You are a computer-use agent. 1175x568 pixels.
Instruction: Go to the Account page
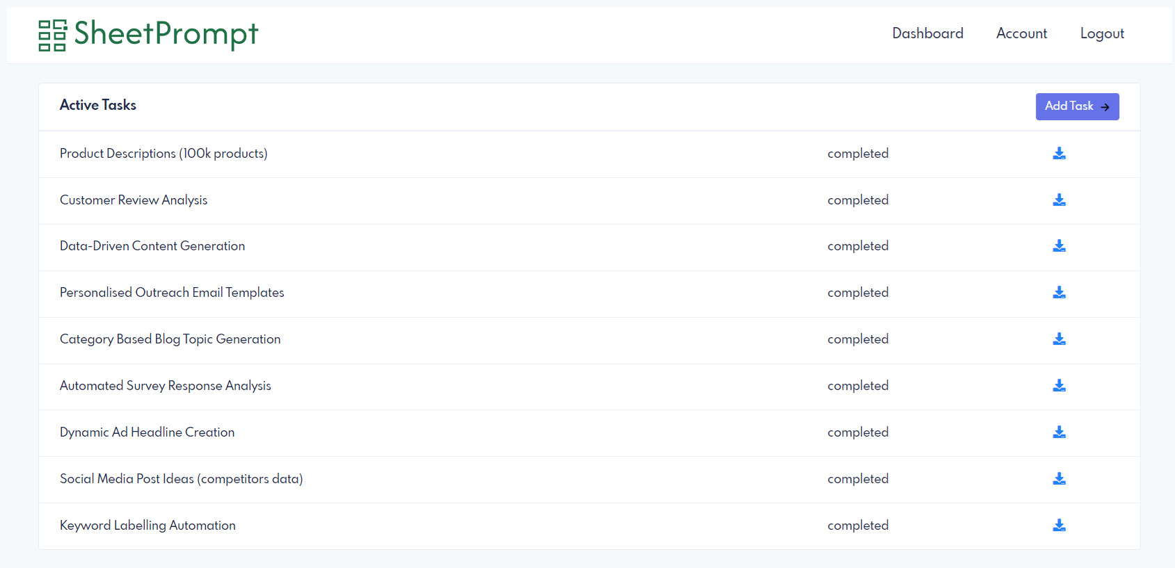pos(1021,33)
